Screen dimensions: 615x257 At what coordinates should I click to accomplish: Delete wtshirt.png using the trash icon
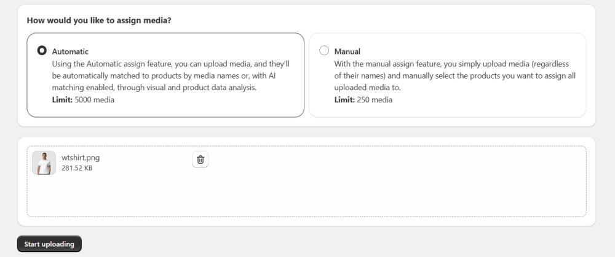tap(200, 160)
